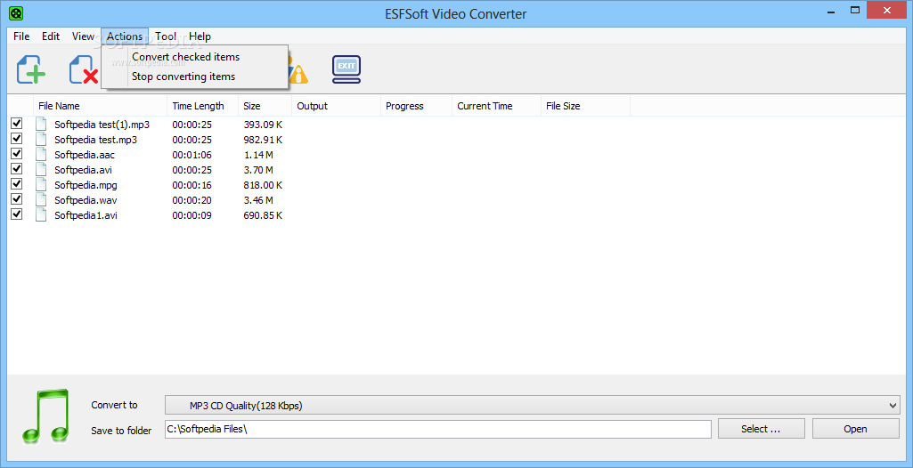Uncheck the Softpedia.mpg checkbox

coord(16,183)
